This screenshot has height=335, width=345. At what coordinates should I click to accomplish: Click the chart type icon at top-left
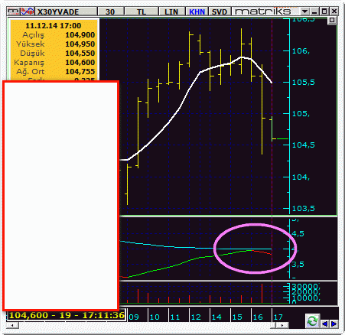pos(13,11)
